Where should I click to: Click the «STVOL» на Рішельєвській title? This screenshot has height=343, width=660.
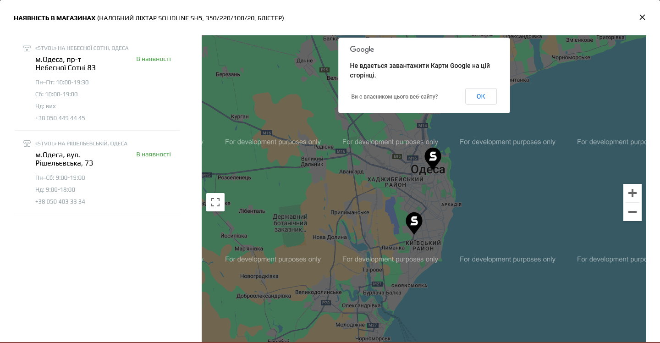(x=81, y=144)
